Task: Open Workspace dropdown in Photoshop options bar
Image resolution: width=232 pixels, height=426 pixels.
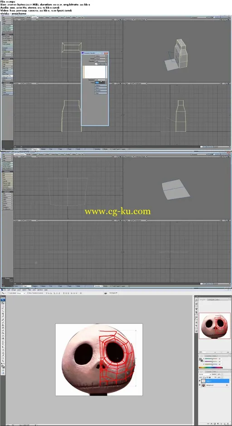Action: click(x=114, y=293)
